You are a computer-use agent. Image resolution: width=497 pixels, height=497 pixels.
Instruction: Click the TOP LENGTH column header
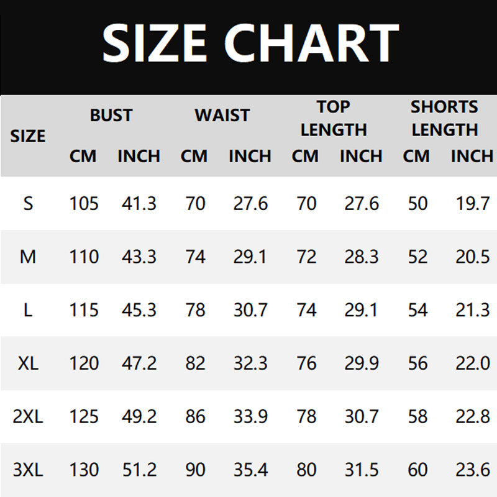[x=334, y=118]
